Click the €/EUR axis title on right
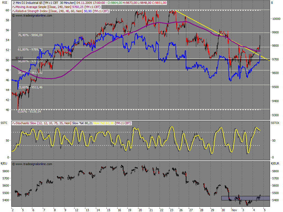 pos(275,163)
